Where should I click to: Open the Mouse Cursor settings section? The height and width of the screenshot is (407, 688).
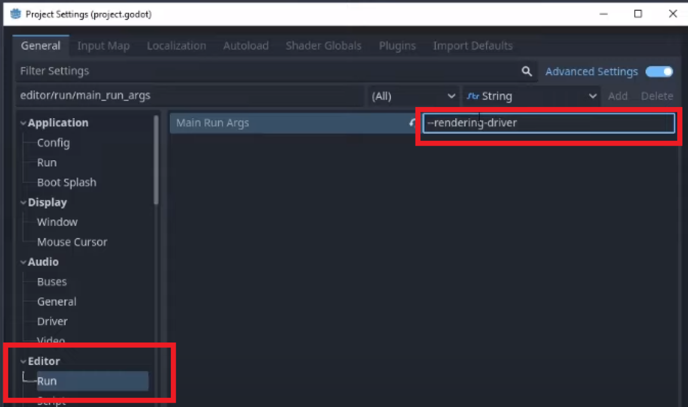click(72, 242)
